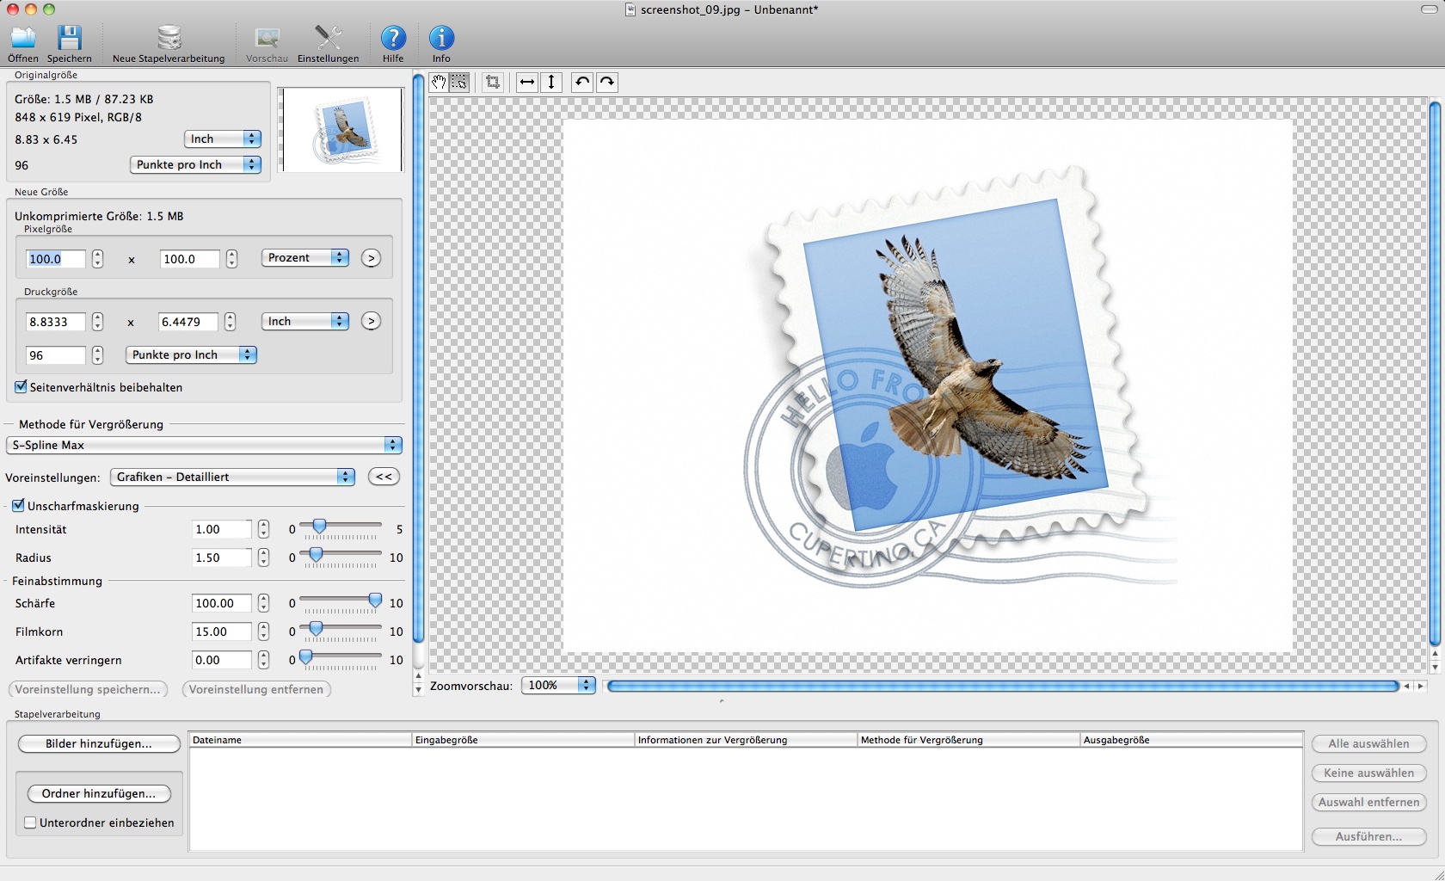Click the Artifakte verringern slider
The width and height of the screenshot is (1445, 881).
pos(341,659)
